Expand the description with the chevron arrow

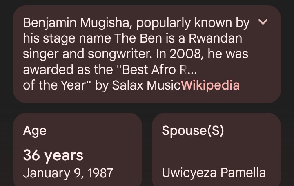coord(263,22)
